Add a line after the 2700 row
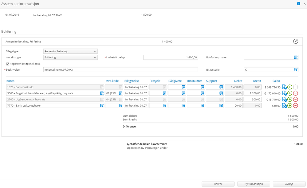Image resolution: width=307 pixels, height=188 pixels. pos(290,100)
